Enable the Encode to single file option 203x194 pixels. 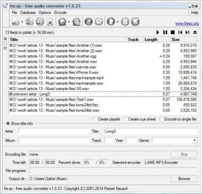point(161,119)
